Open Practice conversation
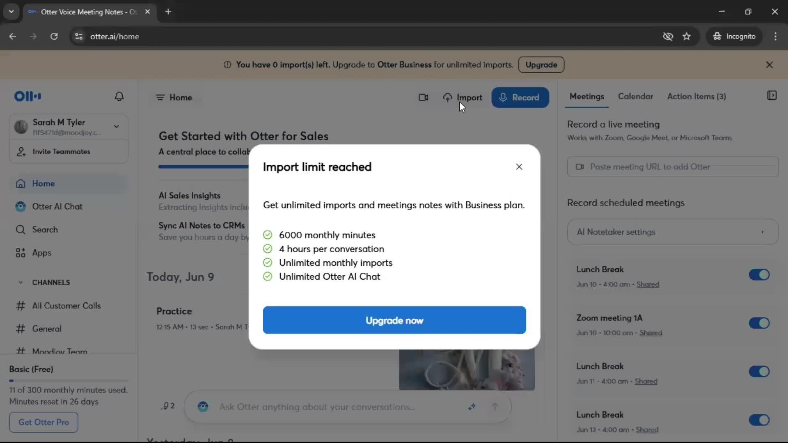The height and width of the screenshot is (443, 788). [174, 311]
